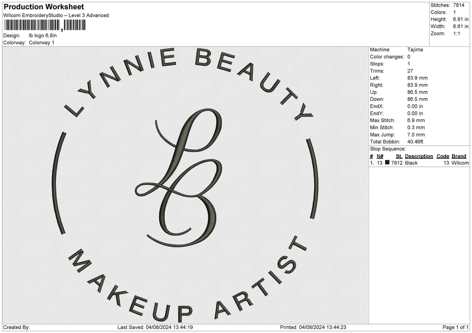This screenshot has height=333, width=472.
Task: Click 'Page 1 of 1' in footer
Action: pyautogui.click(x=455, y=328)
